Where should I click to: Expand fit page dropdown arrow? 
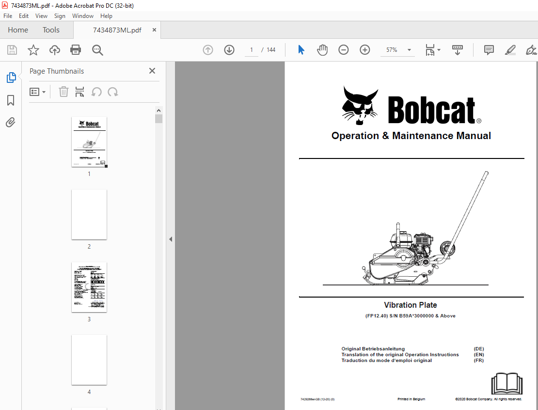439,50
